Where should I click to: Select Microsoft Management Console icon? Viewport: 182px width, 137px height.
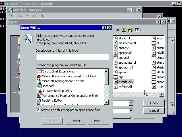[39, 81]
